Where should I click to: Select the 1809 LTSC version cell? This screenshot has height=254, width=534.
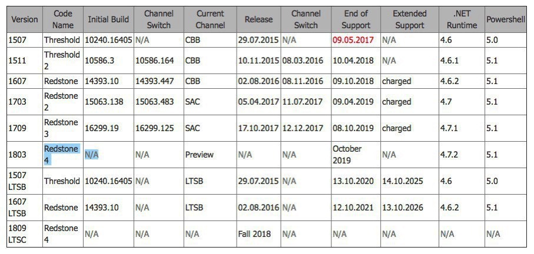(x=19, y=233)
